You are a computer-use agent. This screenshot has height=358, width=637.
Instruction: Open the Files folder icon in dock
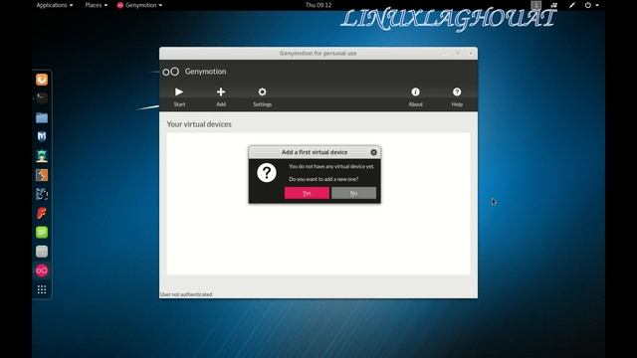[x=42, y=117]
